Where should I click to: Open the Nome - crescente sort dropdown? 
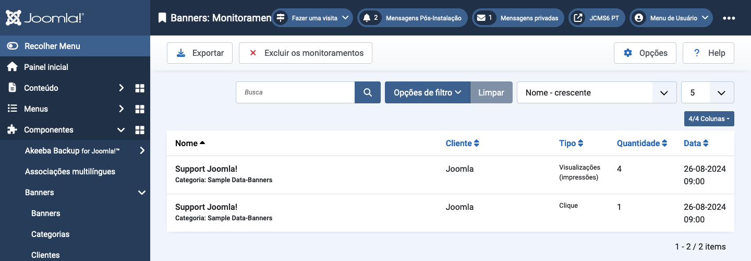click(597, 92)
